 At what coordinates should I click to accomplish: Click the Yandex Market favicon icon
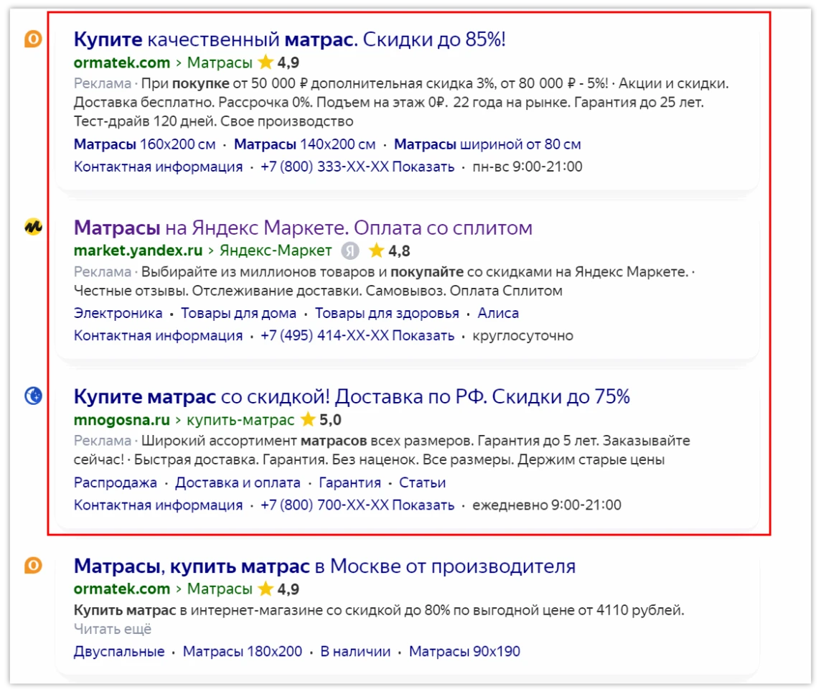[34, 228]
